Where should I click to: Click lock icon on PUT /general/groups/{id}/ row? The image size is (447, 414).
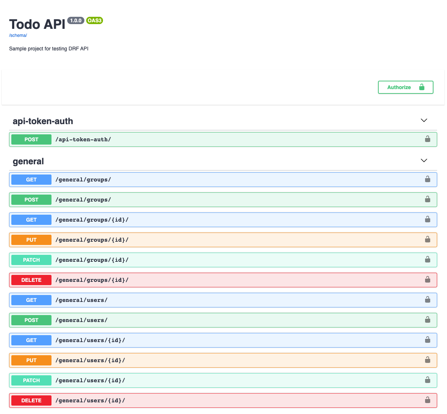427,239
